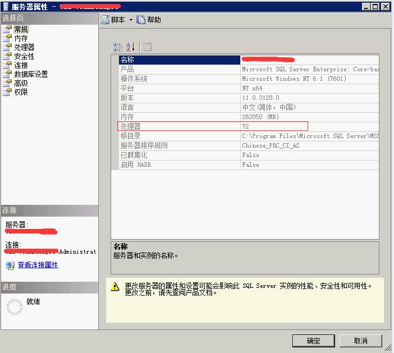Viewport: 394px width, 353px height.
Task: Open Help (帮助) from toolbar
Action: coord(149,20)
